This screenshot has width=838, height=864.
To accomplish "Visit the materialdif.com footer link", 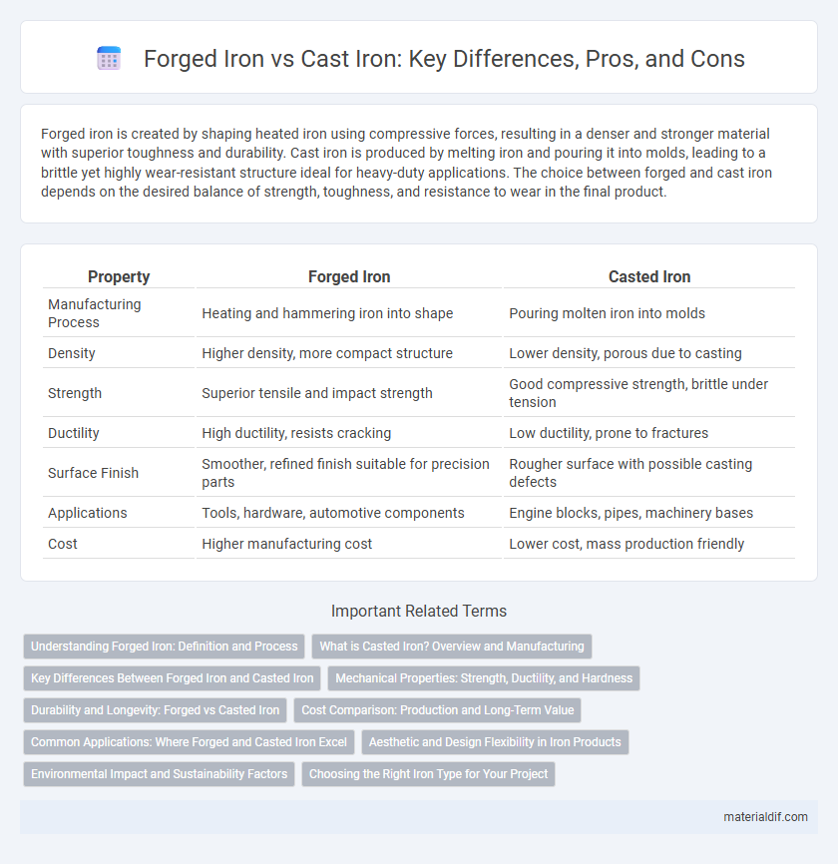I will 765,817.
